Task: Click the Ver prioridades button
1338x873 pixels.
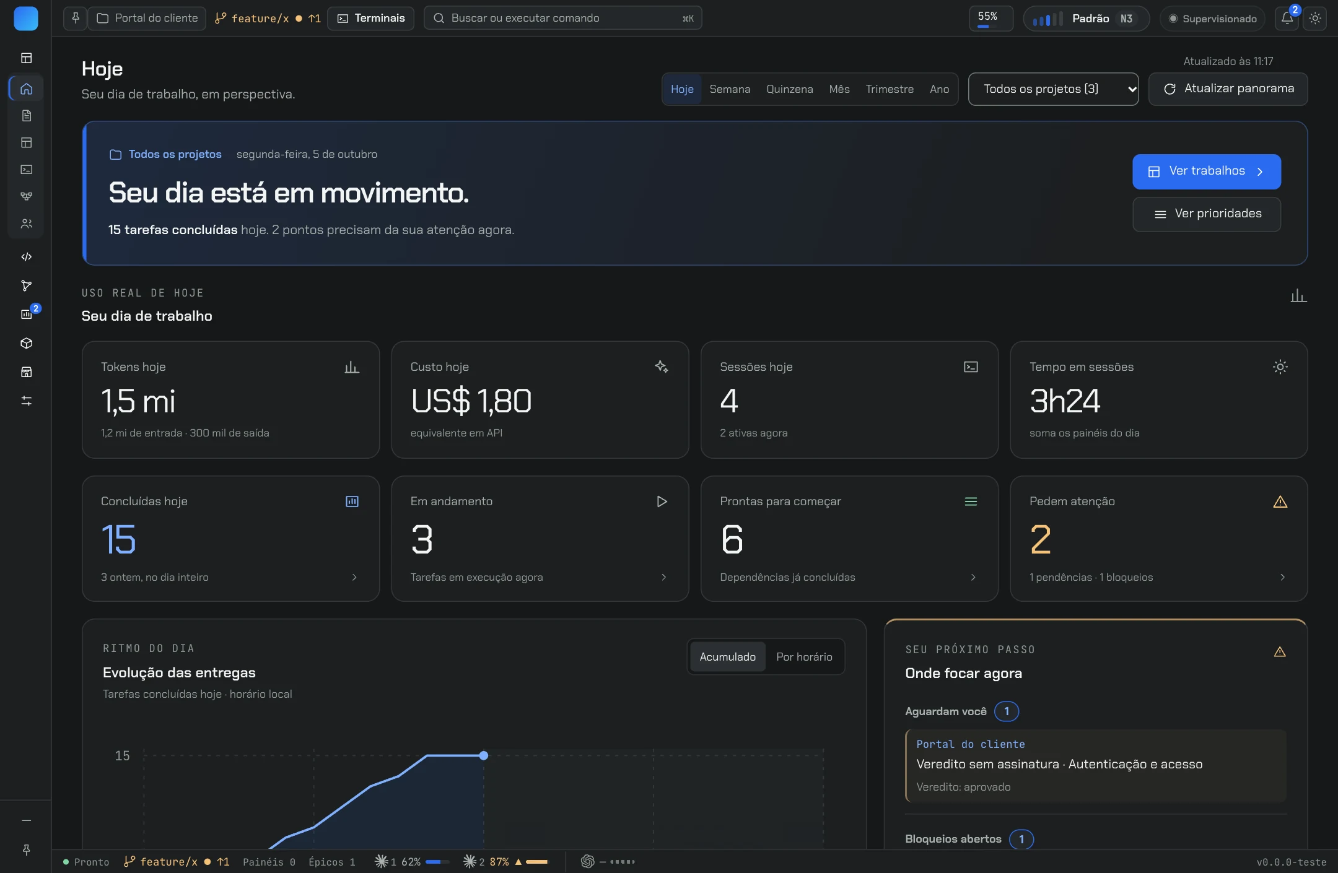Action: (1206, 214)
